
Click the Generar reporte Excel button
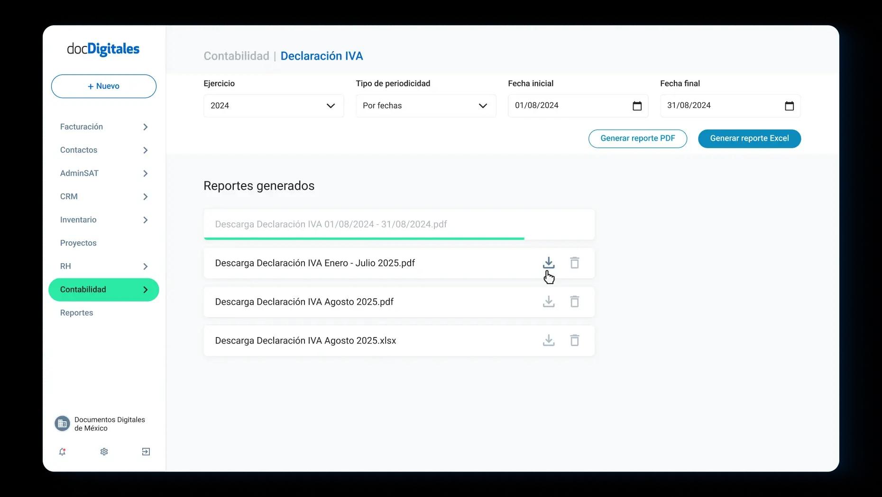[x=749, y=138]
